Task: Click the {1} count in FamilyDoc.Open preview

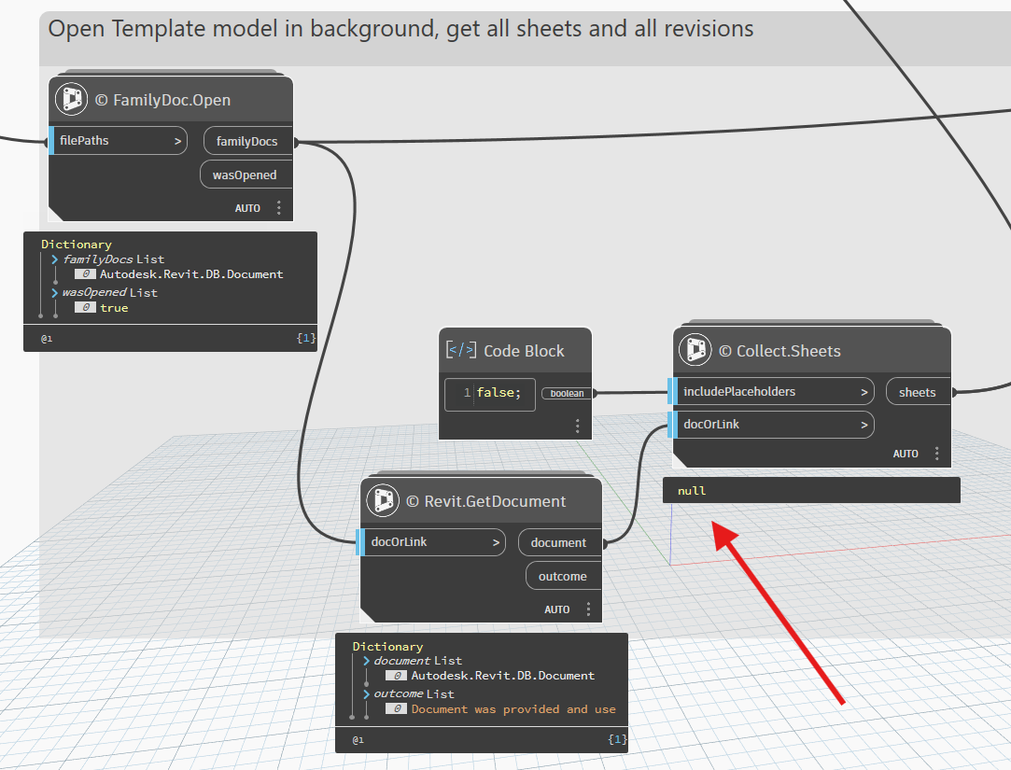Action: 305,338
